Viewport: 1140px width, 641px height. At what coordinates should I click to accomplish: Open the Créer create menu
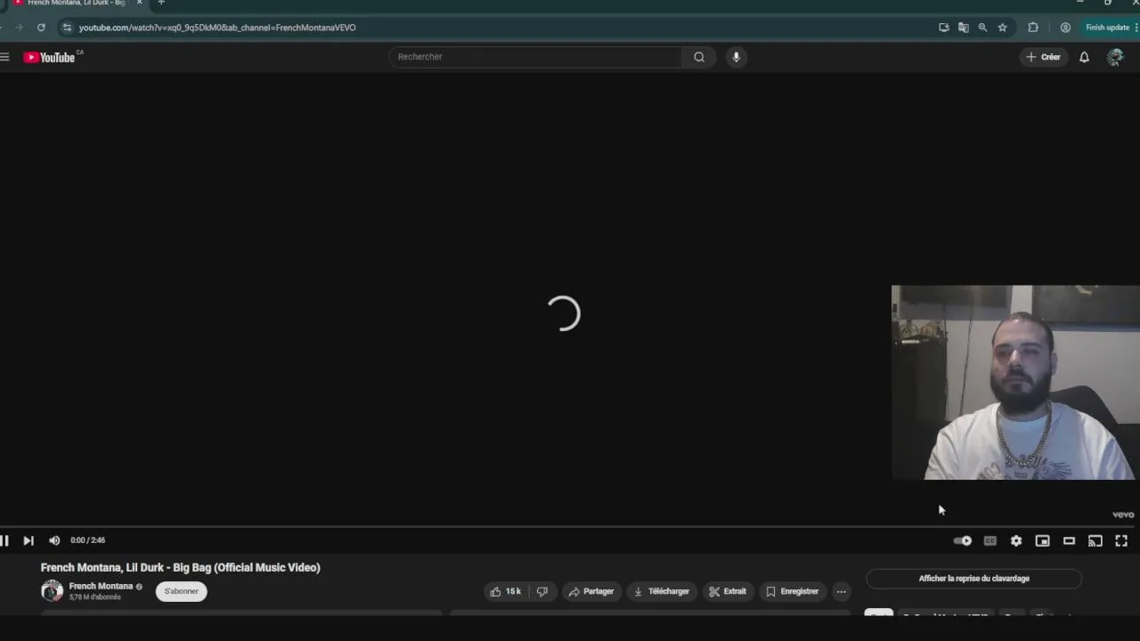coord(1043,57)
